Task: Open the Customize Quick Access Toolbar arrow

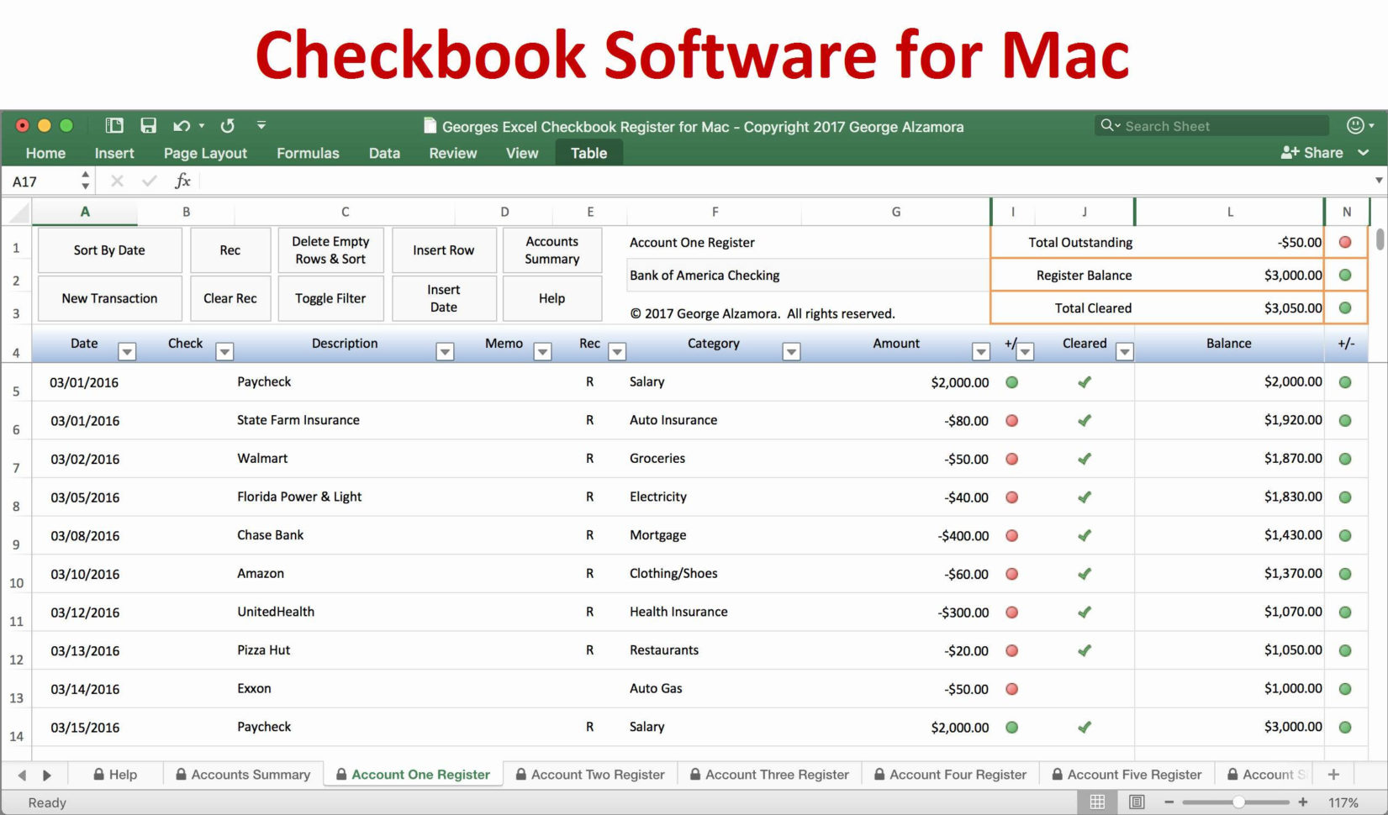Action: [x=261, y=126]
